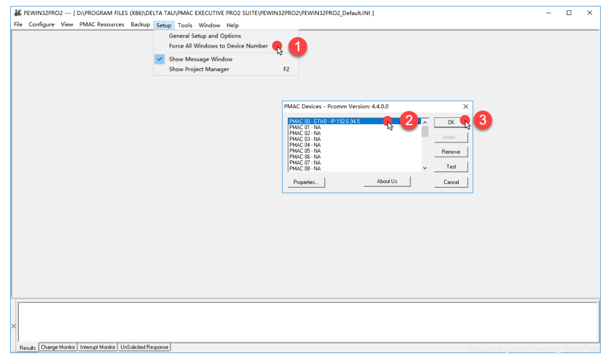Switch to the Change Monitor tab
Image resolution: width=605 pixels, height=359 pixels.
tap(58, 347)
